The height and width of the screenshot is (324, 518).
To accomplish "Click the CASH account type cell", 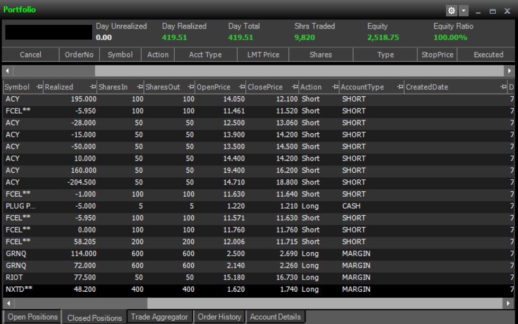I will [351, 206].
